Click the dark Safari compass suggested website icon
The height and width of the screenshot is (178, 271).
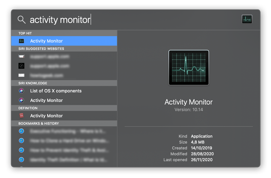(21, 66)
